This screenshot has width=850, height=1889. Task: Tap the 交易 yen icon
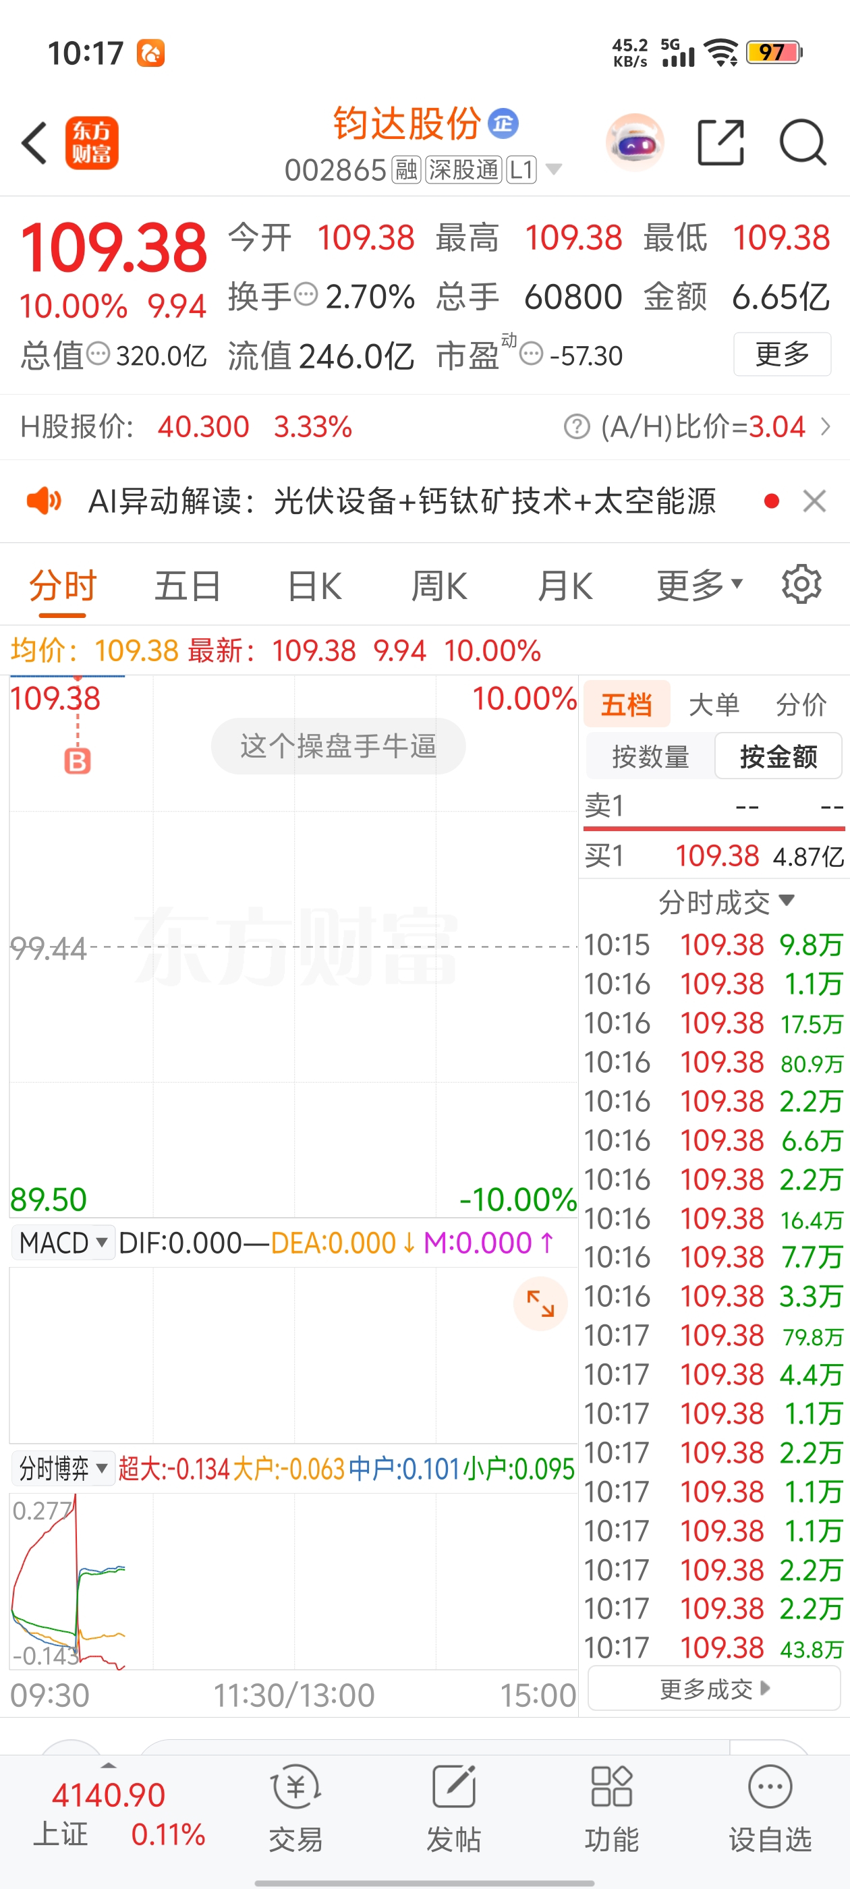pyautogui.click(x=295, y=1787)
